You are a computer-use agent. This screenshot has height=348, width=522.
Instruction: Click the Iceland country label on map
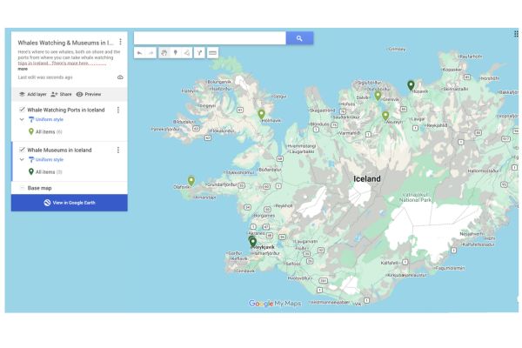point(367,179)
